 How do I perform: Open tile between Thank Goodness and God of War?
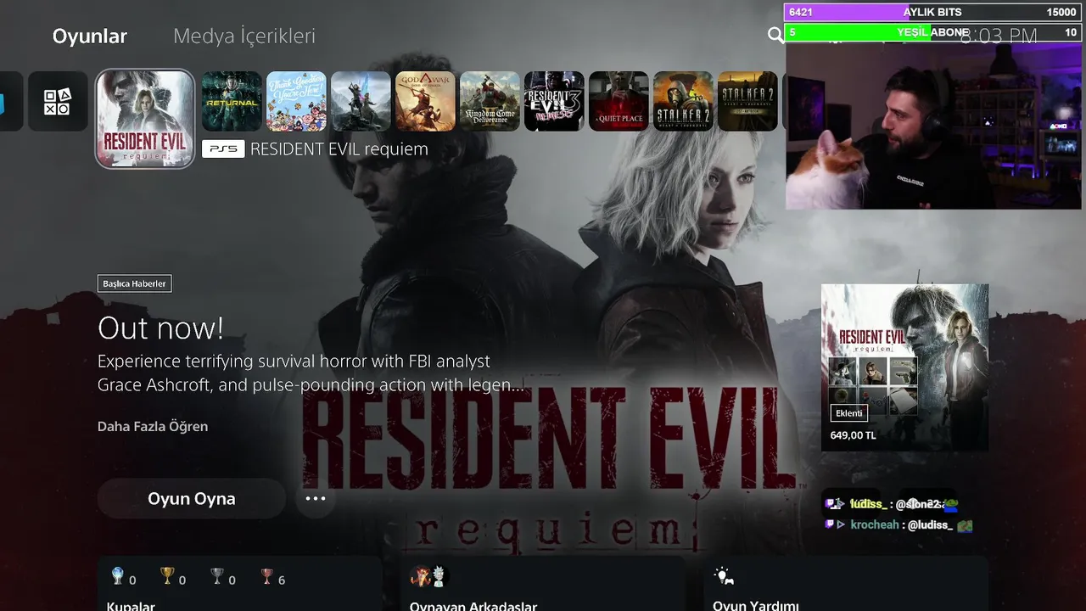coord(361,101)
